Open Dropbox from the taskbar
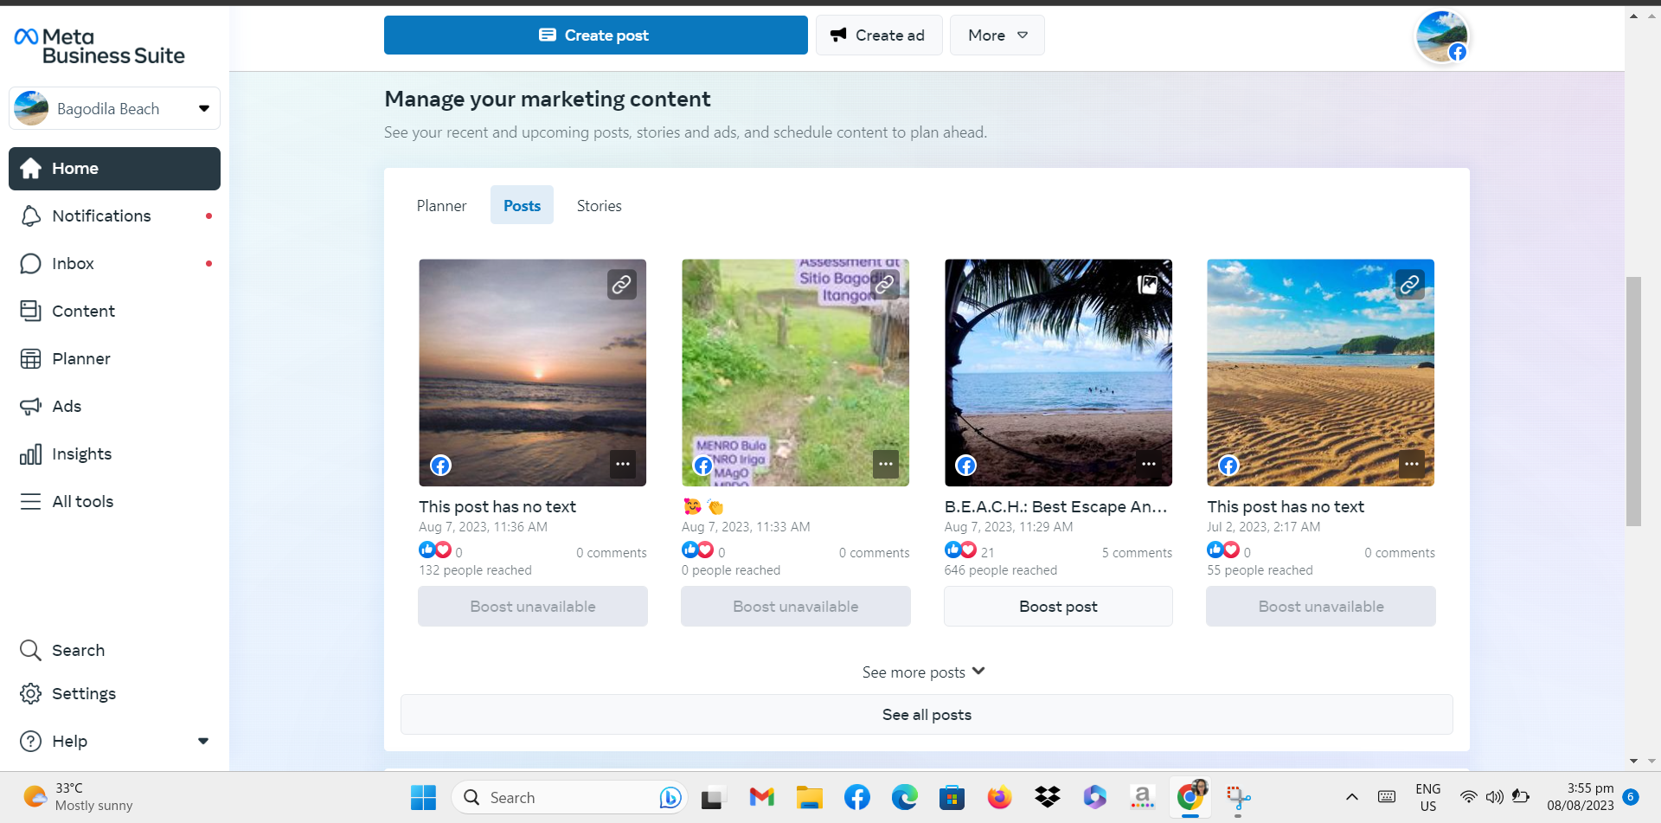Viewport: 1661px width, 823px height. [1047, 798]
